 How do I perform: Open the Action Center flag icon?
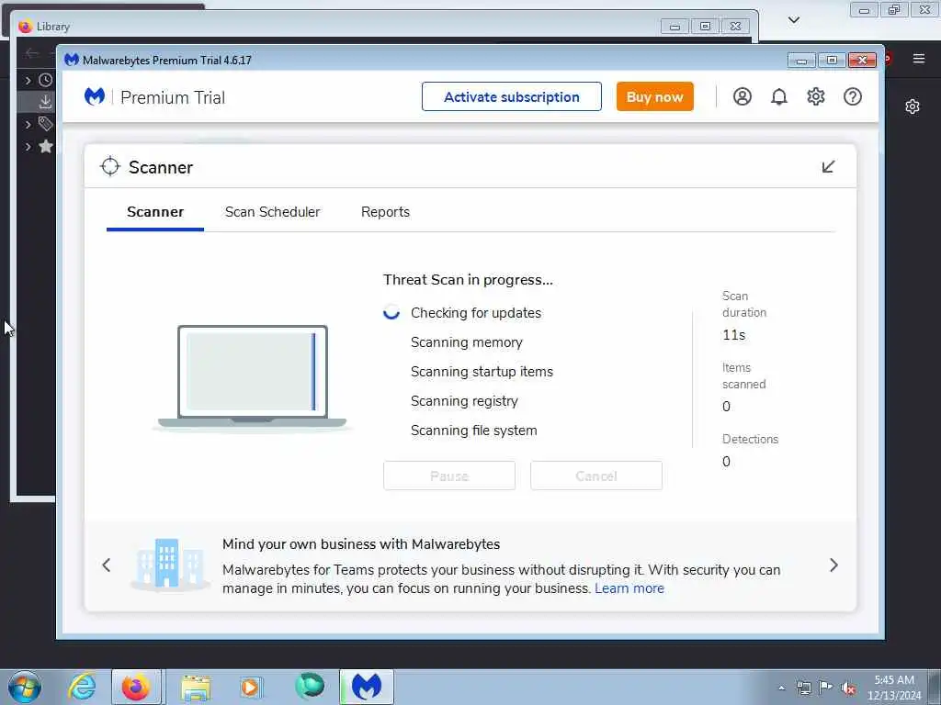click(826, 688)
